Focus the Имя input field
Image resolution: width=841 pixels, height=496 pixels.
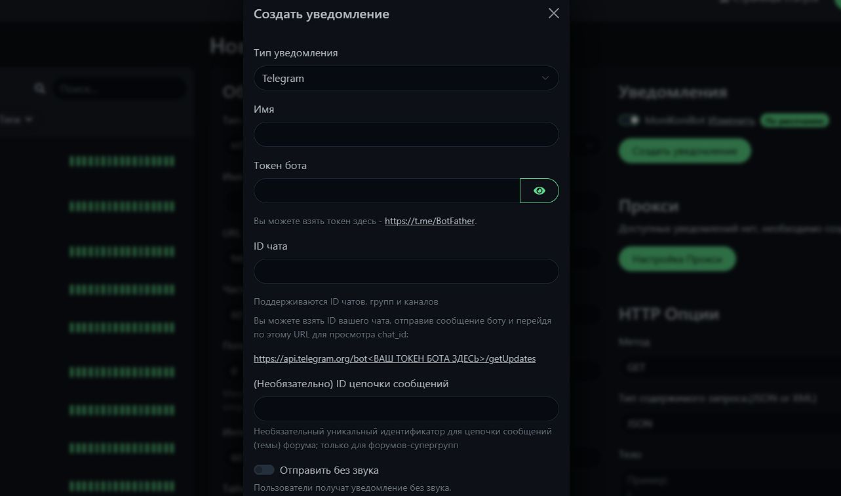point(406,134)
